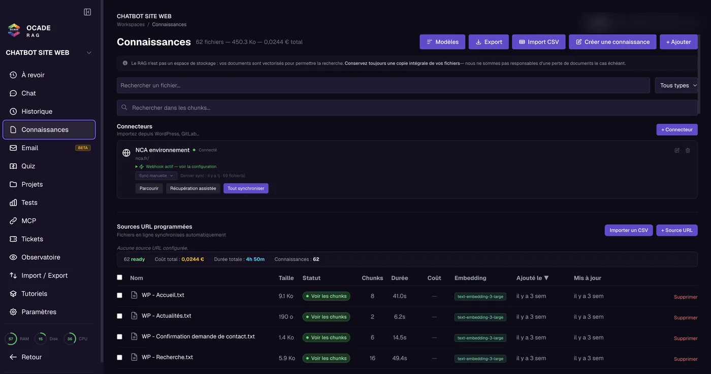
Task: Check the WP - Actualités.txt row
Action: point(120,316)
